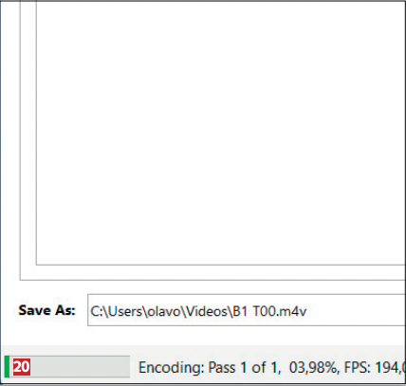Image resolution: width=406 pixels, height=386 pixels.
Task: Click the red 20 badge on progress bar
Action: pos(22,367)
